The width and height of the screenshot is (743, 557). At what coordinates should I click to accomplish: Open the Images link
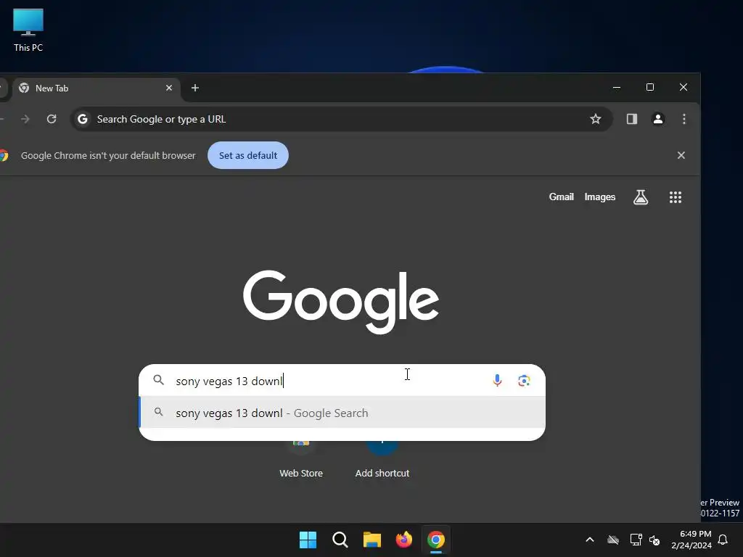pos(599,197)
